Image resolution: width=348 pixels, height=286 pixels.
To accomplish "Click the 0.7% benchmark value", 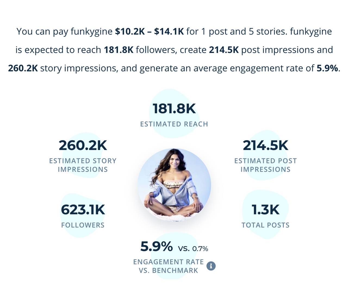I will (200, 249).
